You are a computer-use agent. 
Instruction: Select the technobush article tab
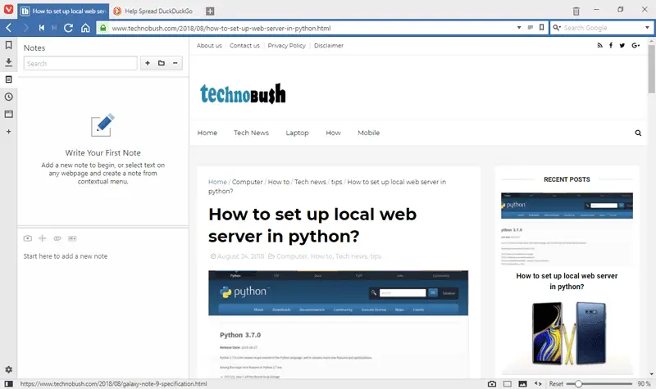[63, 11]
